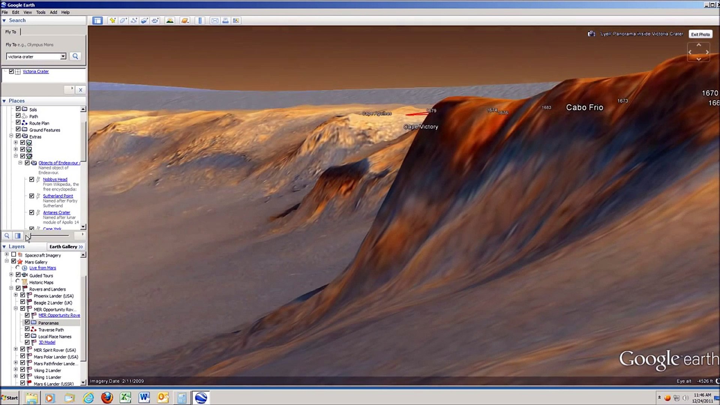The width and height of the screenshot is (720, 405).
Task: Toggle sunlight on the landscape
Action: click(170, 21)
